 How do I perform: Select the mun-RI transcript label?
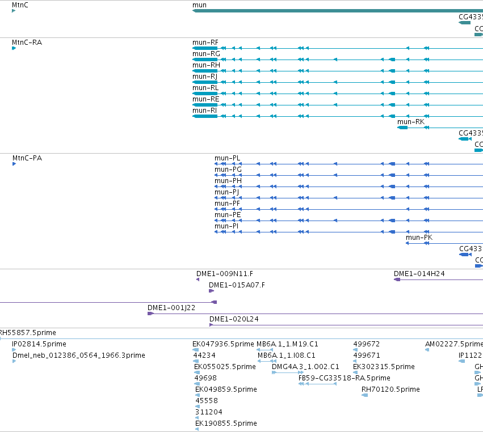pos(204,111)
